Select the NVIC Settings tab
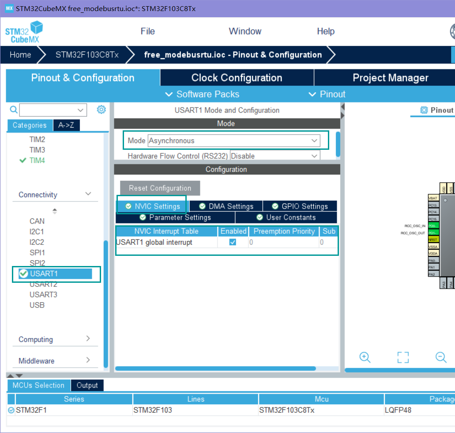This screenshot has height=433, width=455. (x=153, y=206)
